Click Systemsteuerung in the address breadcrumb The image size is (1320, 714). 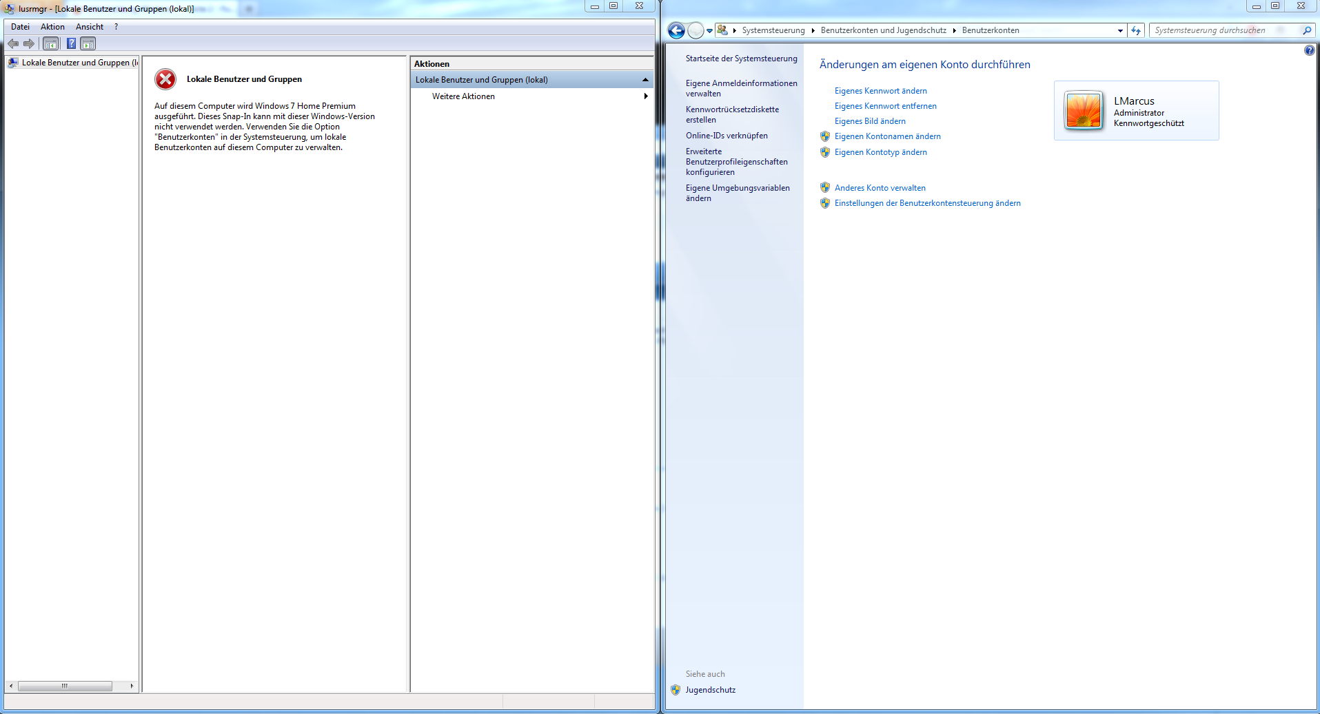click(x=773, y=30)
